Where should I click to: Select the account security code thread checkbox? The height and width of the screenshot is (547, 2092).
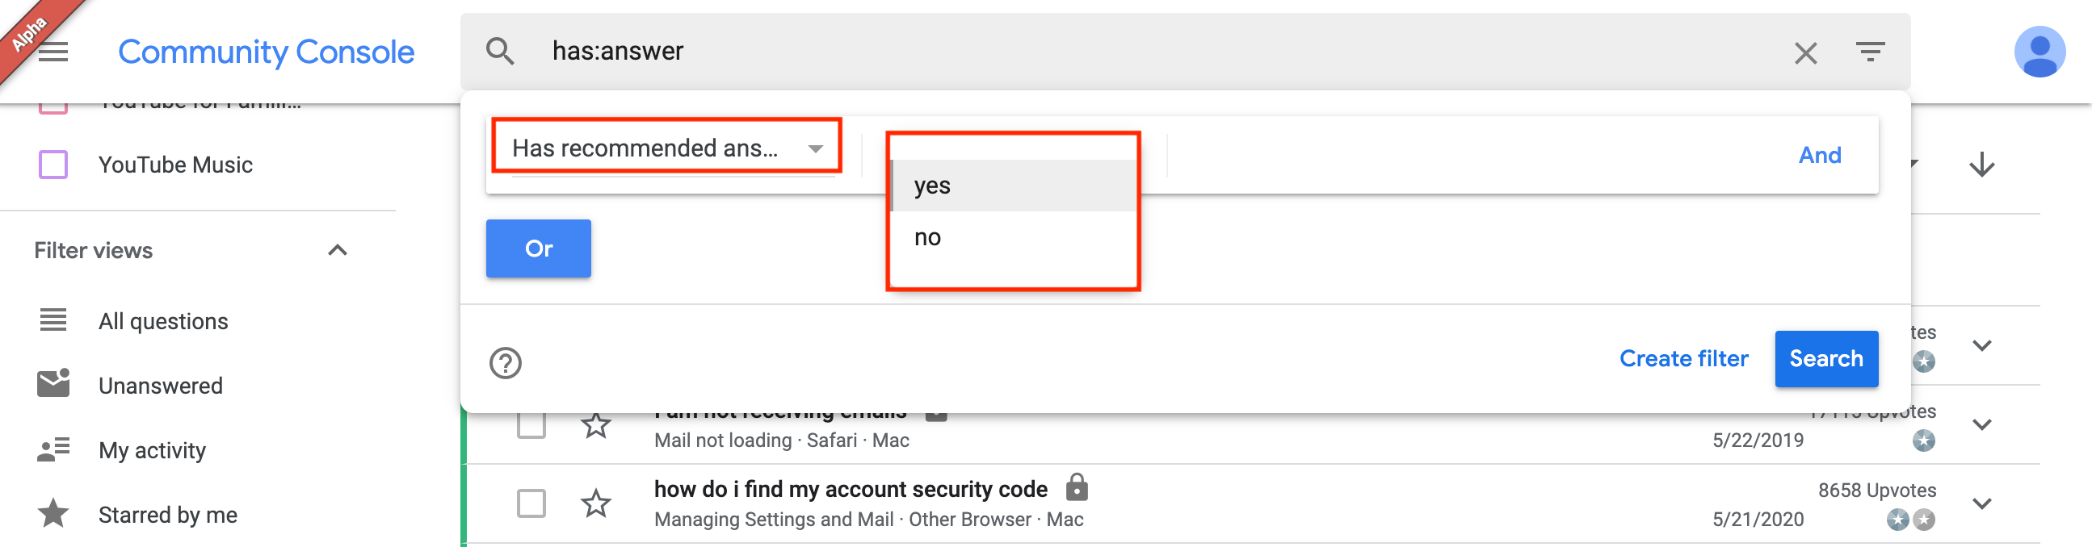(531, 503)
